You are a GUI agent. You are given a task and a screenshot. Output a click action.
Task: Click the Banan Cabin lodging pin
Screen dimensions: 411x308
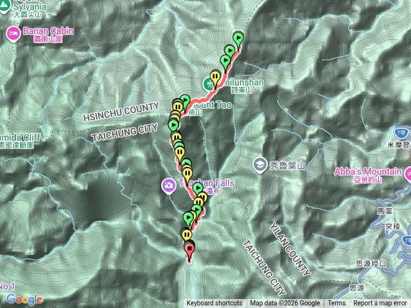click(x=13, y=35)
